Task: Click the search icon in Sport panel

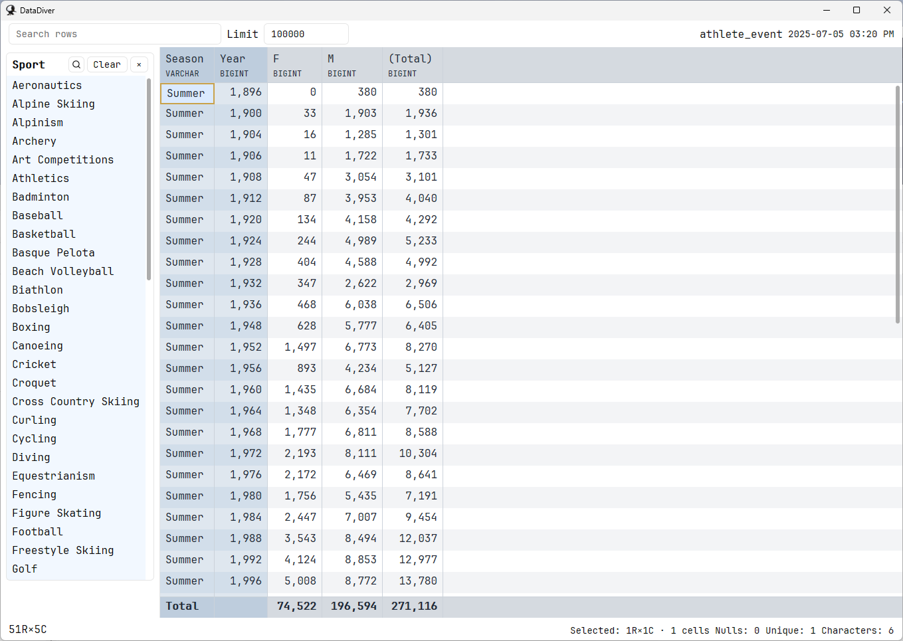Action: click(x=76, y=64)
